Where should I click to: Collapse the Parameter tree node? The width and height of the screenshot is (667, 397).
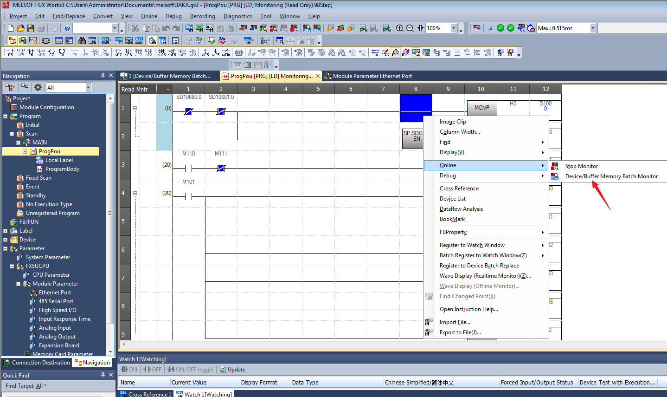[6, 248]
